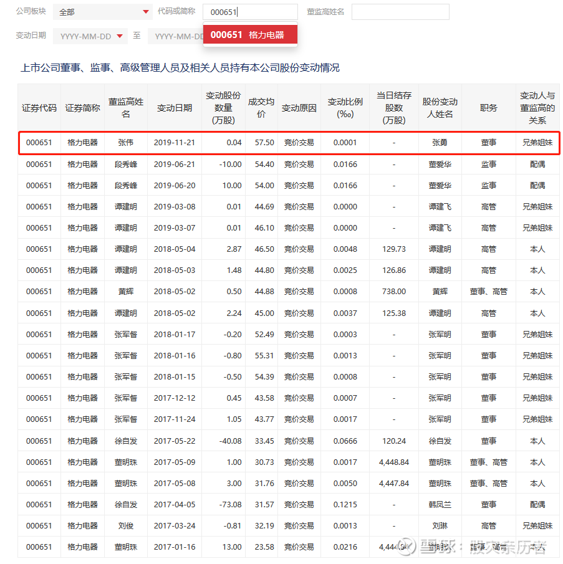The width and height of the screenshot is (563, 564).
Task: Click date cell 2019-11-21
Action: pyautogui.click(x=175, y=143)
